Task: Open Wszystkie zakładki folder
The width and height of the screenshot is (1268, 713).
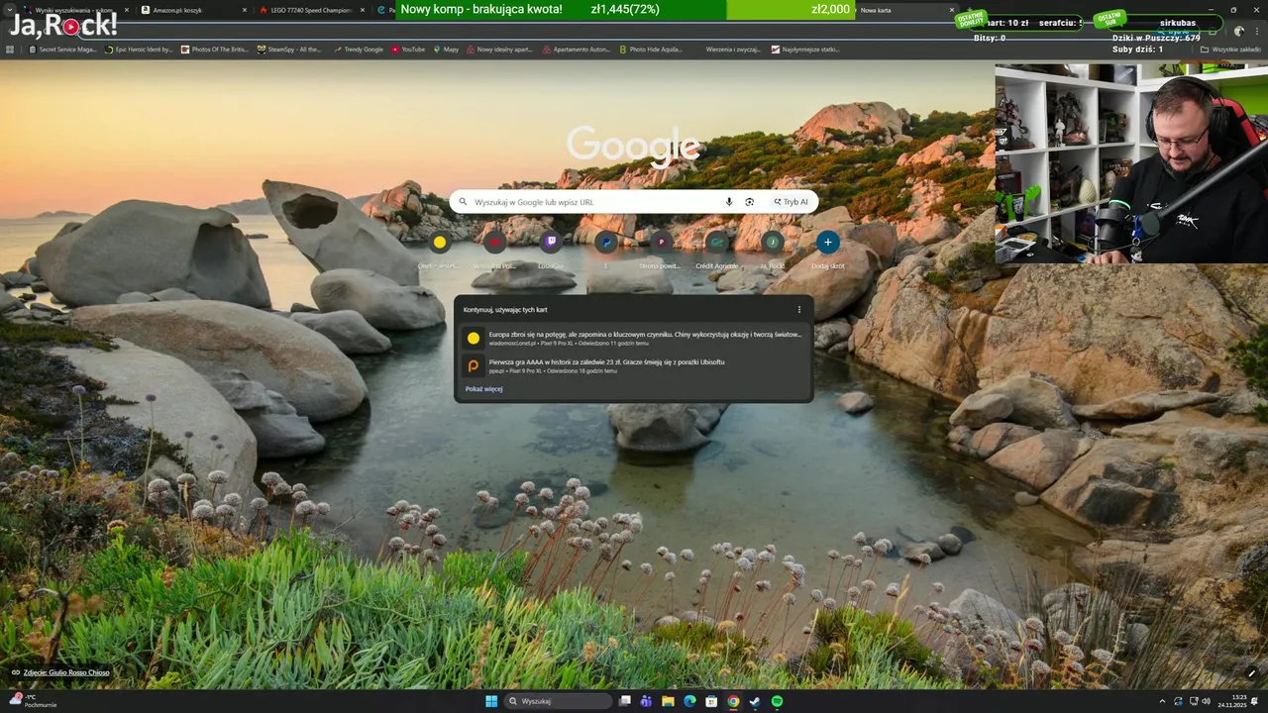Action: (x=1229, y=49)
